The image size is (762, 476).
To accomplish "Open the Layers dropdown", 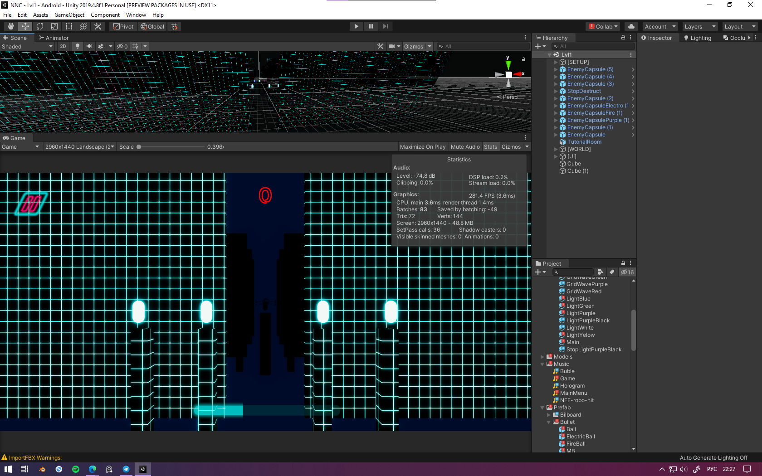I will point(700,27).
